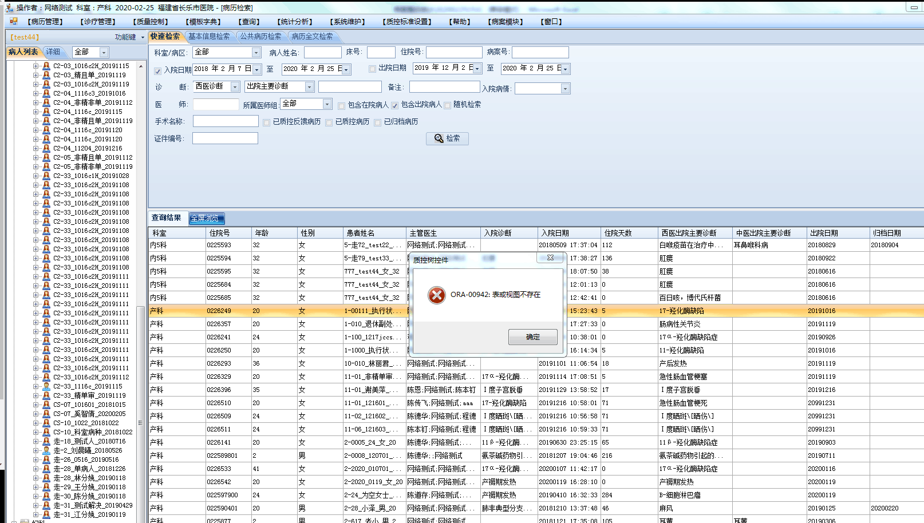Click the 检索 search button
The width and height of the screenshot is (924, 523).
click(447, 138)
